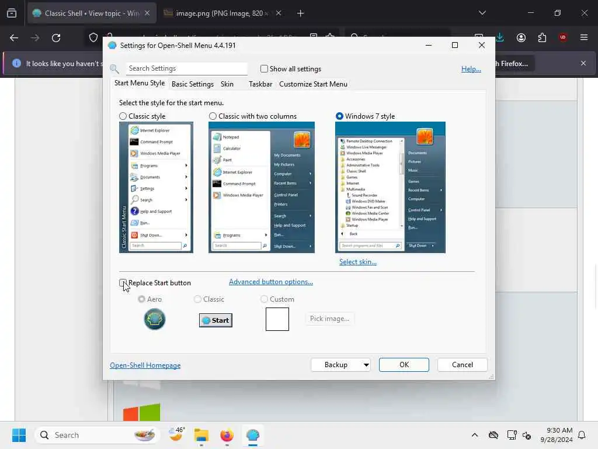Viewport: 598px width, 449px height.
Task: Click the empty custom button image box
Action: (x=277, y=319)
